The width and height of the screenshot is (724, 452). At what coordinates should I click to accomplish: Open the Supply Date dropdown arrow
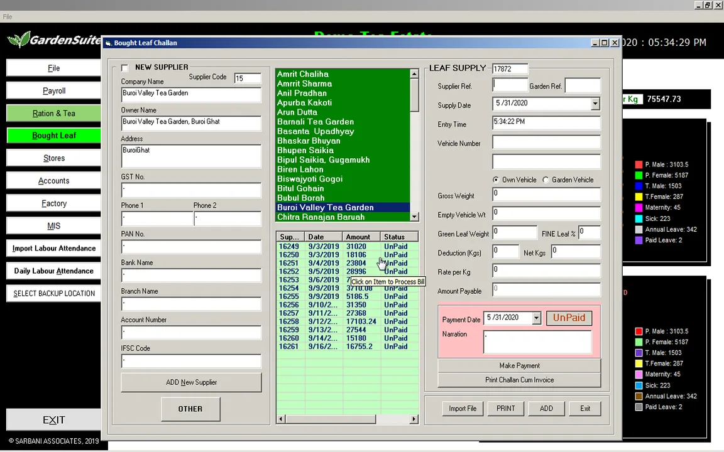click(x=595, y=104)
